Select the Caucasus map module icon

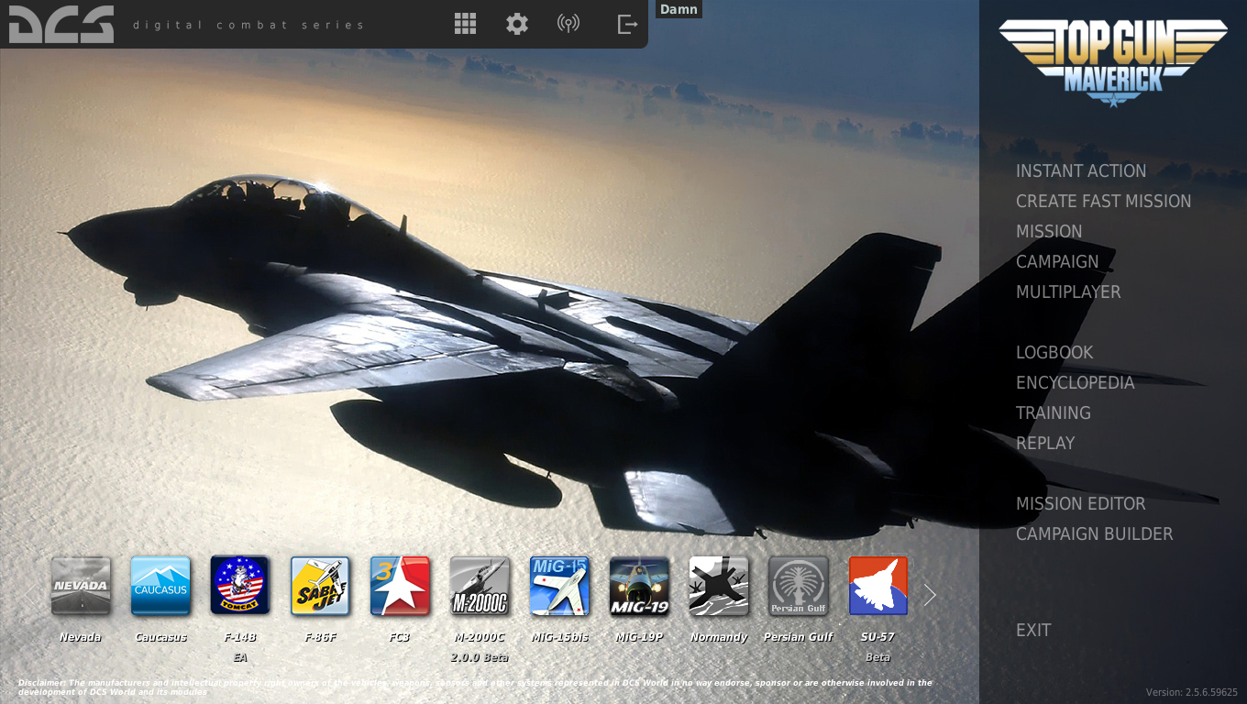pos(160,586)
